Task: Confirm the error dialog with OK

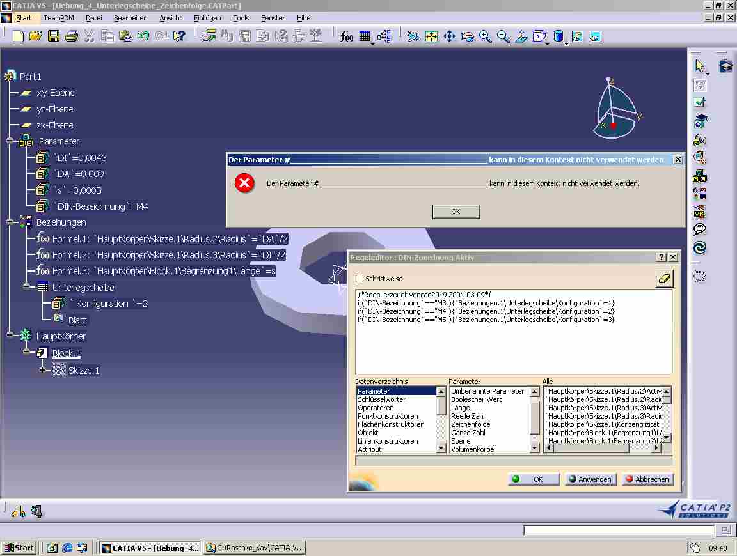Action: (x=456, y=212)
